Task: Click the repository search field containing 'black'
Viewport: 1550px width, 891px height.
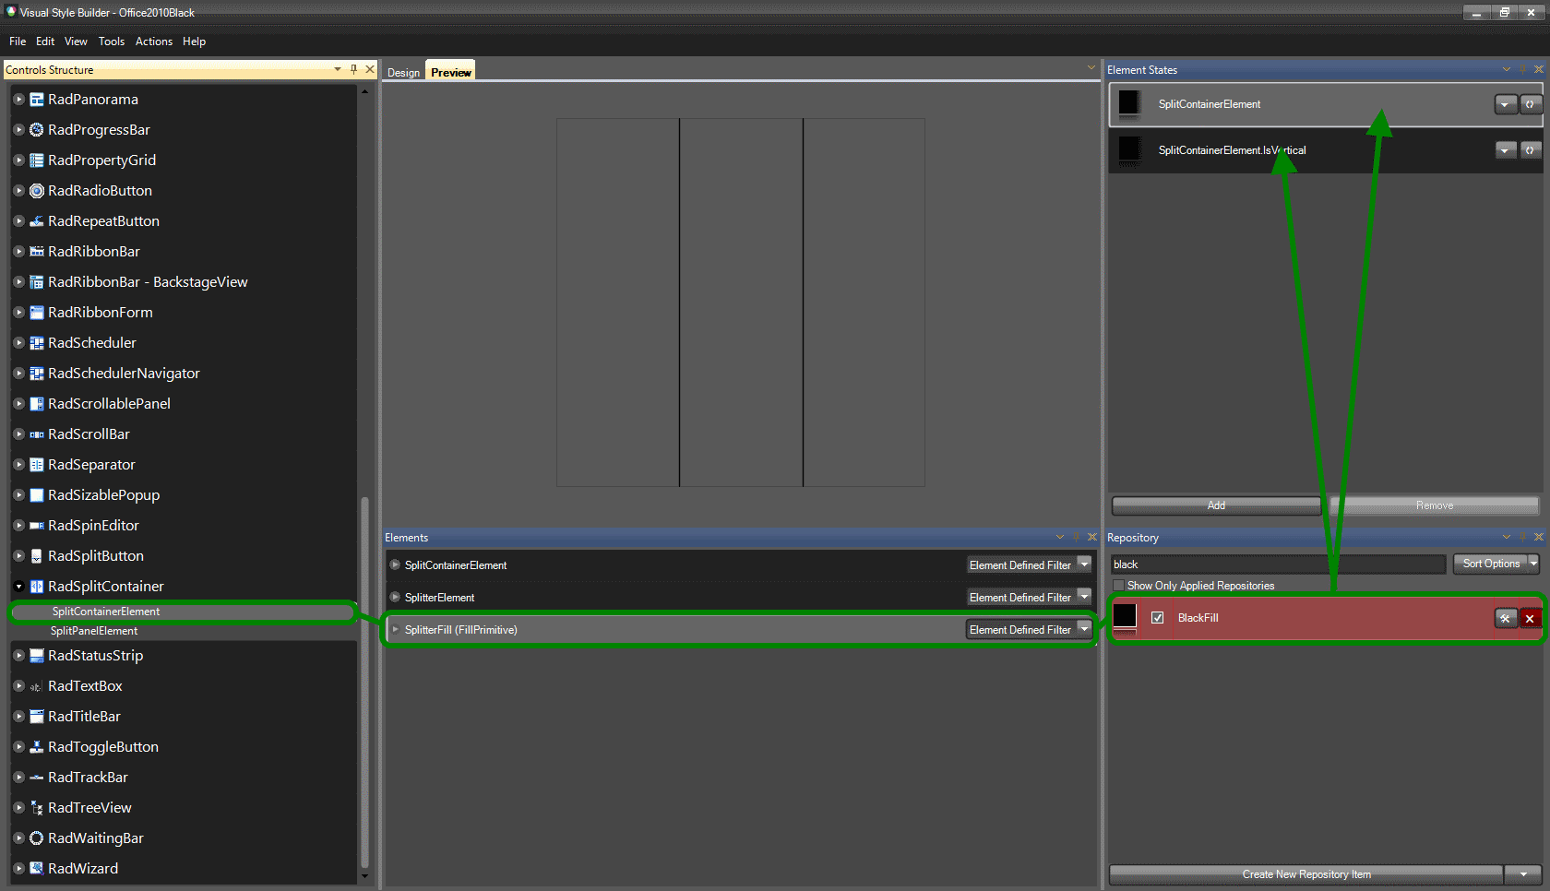Action: click(1278, 564)
